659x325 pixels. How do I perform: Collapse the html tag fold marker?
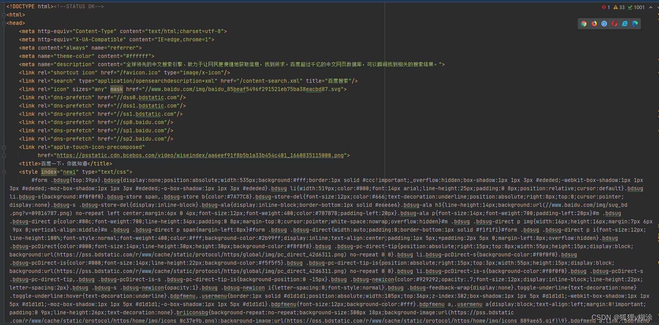4,15
